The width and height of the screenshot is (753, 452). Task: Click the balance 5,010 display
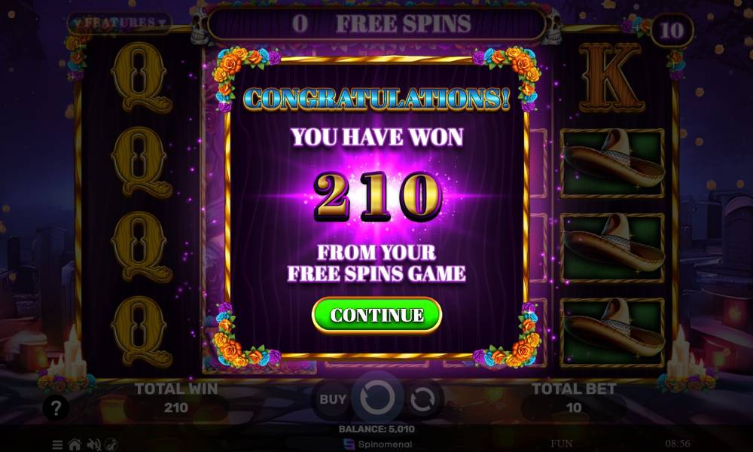coord(377,429)
